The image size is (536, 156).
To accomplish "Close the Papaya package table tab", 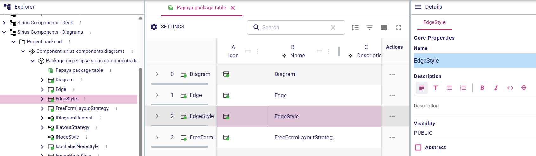I will (233, 8).
